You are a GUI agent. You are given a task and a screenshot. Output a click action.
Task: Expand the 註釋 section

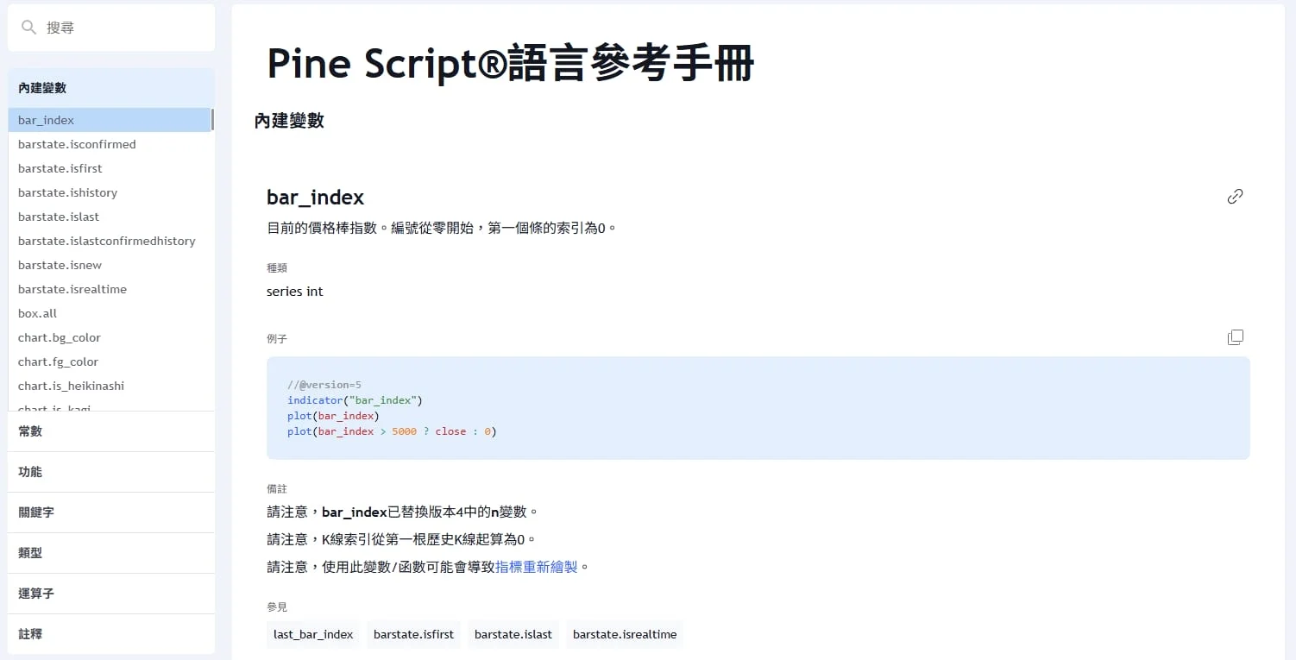point(111,634)
